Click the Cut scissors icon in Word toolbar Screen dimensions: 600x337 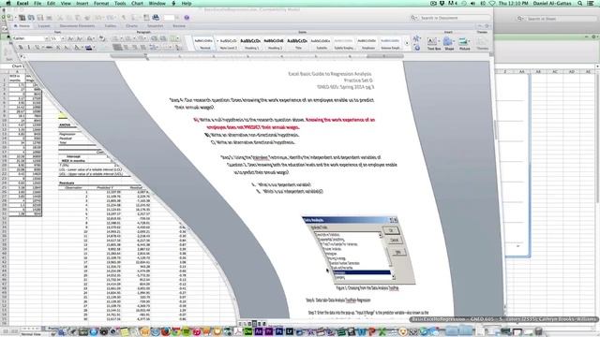click(60, 18)
